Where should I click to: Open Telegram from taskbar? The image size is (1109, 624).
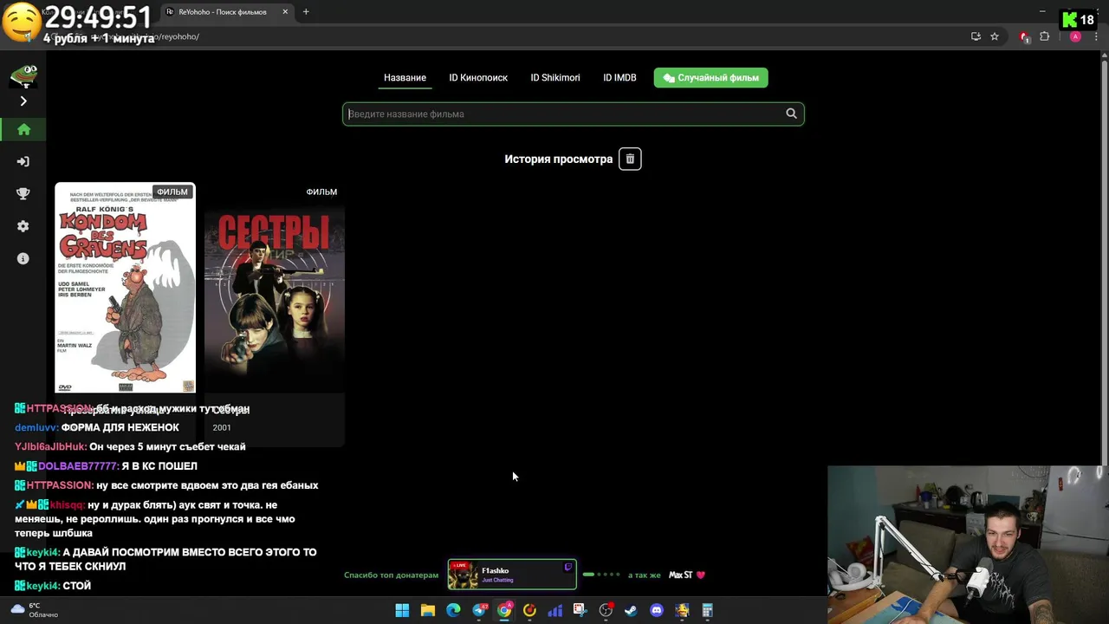click(479, 610)
